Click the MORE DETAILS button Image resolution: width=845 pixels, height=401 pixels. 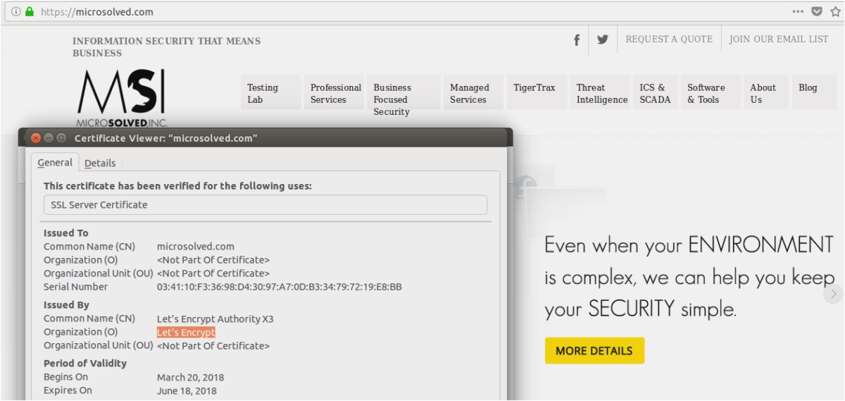594,350
